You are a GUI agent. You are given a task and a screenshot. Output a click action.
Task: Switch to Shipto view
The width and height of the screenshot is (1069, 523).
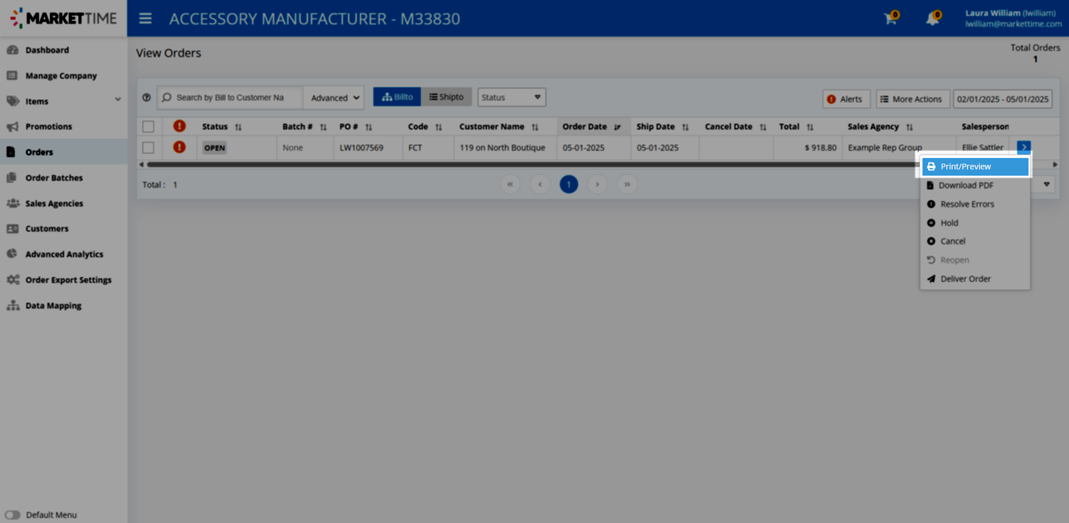pos(446,97)
